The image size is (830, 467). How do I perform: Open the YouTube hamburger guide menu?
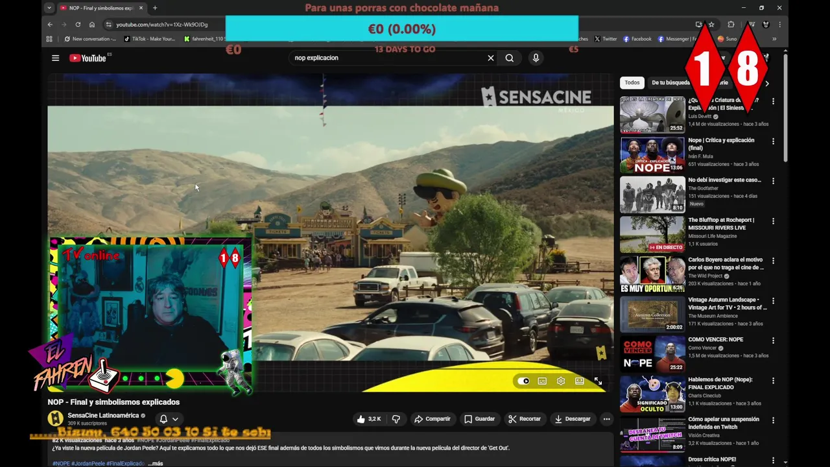(x=55, y=58)
